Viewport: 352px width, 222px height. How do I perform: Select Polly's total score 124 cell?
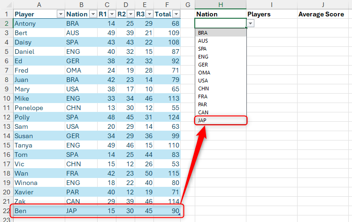pos(167,117)
